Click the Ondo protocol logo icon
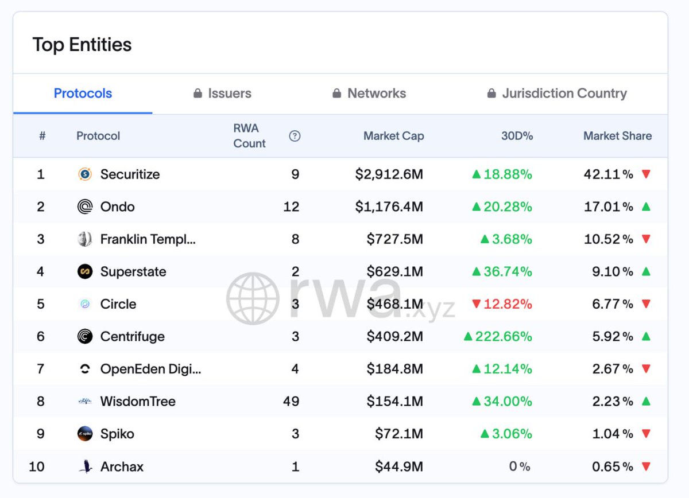Screen dimensions: 689x498 (x=85, y=207)
